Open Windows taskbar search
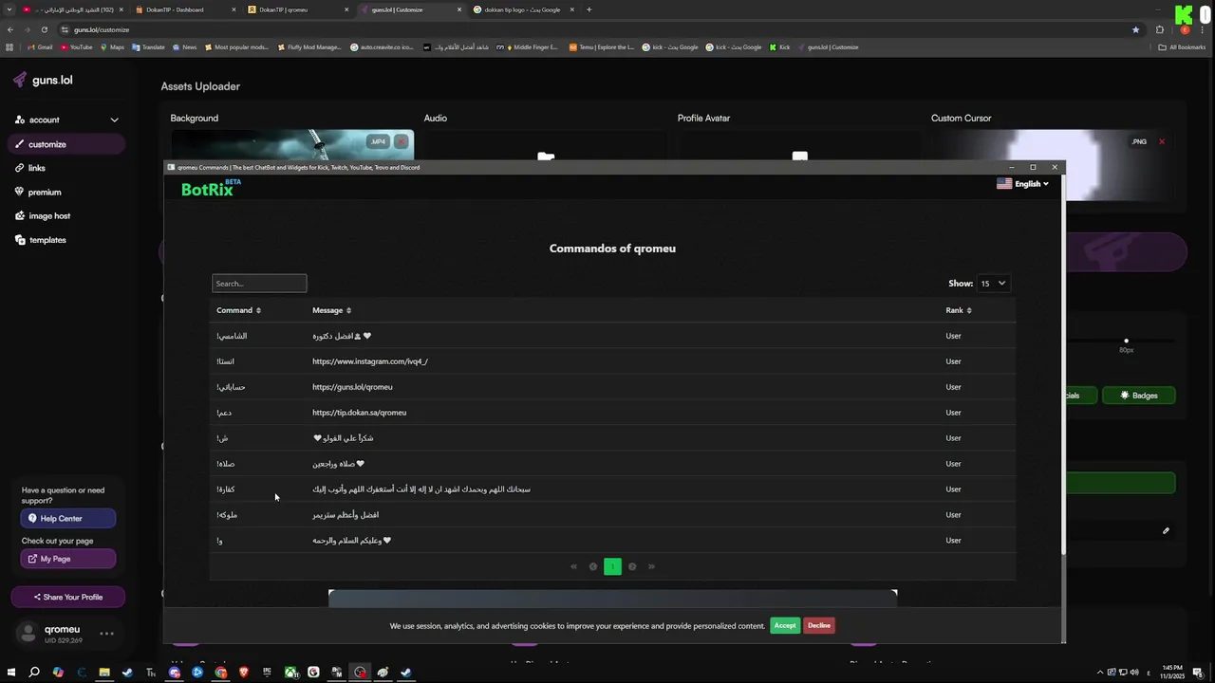 34,673
